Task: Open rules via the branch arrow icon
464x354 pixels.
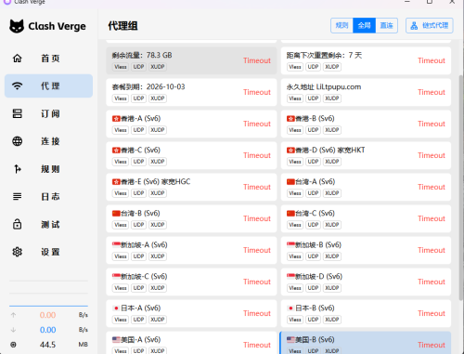Action: [x=18, y=169]
